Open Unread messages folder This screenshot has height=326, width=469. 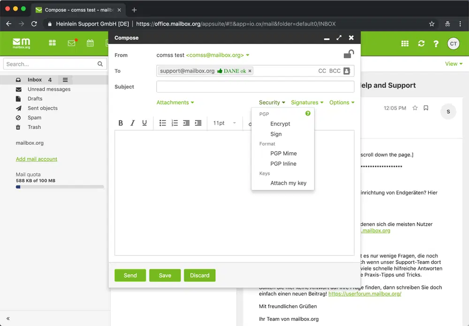49,89
